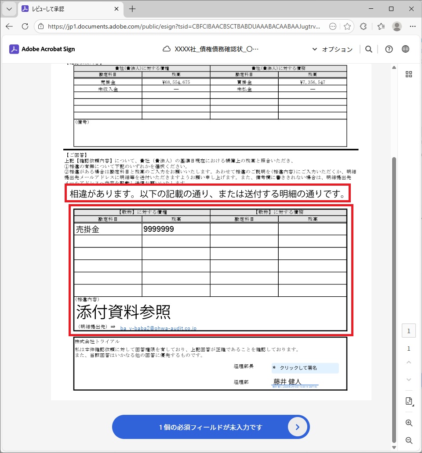Click the クリックして署名 signature field
This screenshot has width=422, height=453.
(x=305, y=368)
